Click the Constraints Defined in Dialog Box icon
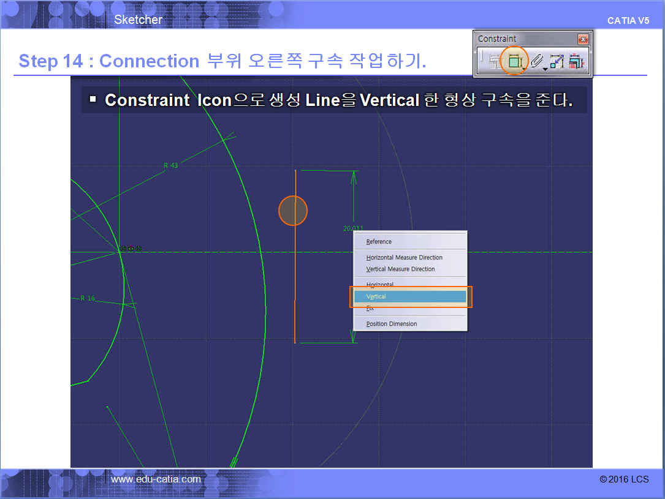The image size is (665, 499). pyautogui.click(x=494, y=61)
